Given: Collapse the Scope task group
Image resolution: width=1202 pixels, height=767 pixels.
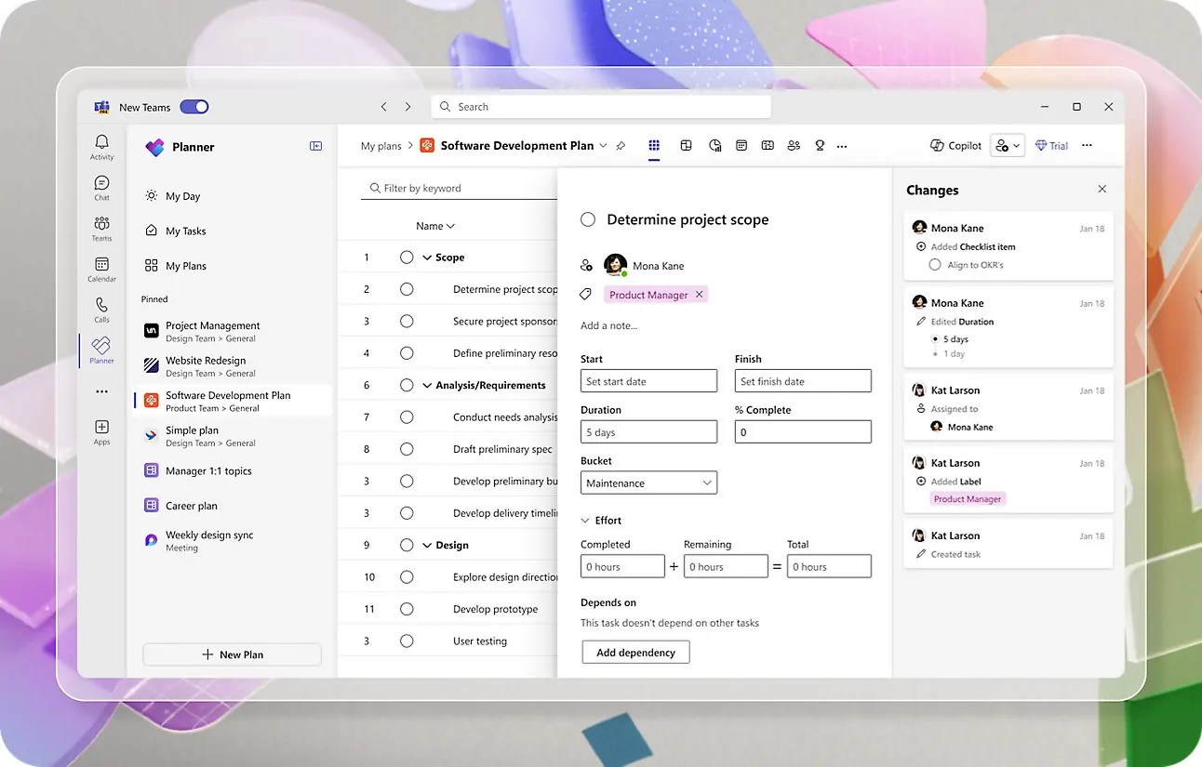Looking at the screenshot, I should pos(427,258).
